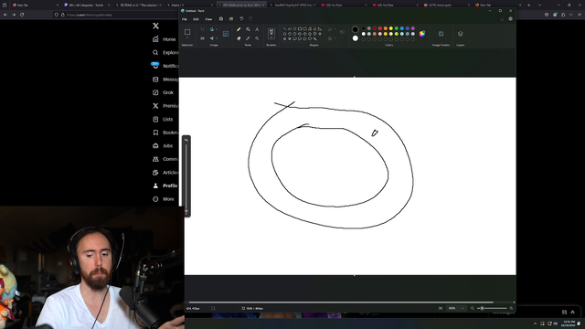Choose the Fill bucket tool
The height and width of the screenshot is (329, 585).
click(x=248, y=29)
